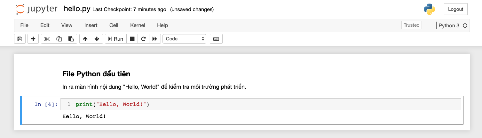Open the cell type Code dropdown
Screen dimensions: 482x138
coord(185,39)
